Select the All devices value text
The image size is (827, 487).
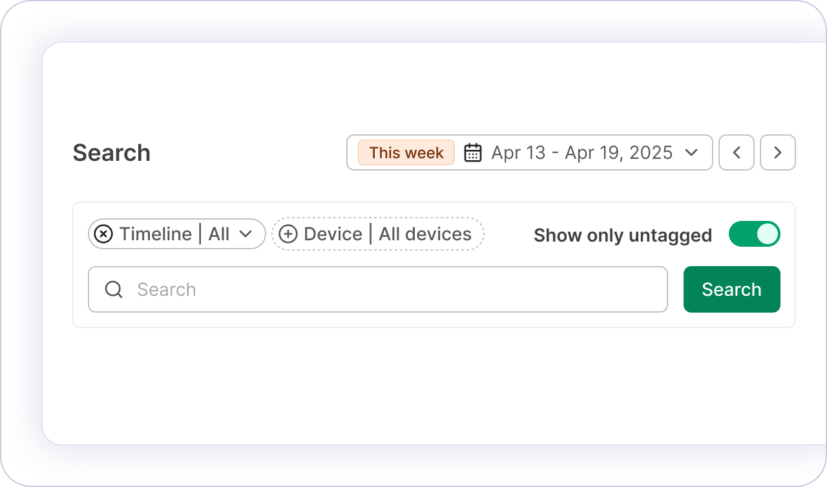tap(425, 234)
